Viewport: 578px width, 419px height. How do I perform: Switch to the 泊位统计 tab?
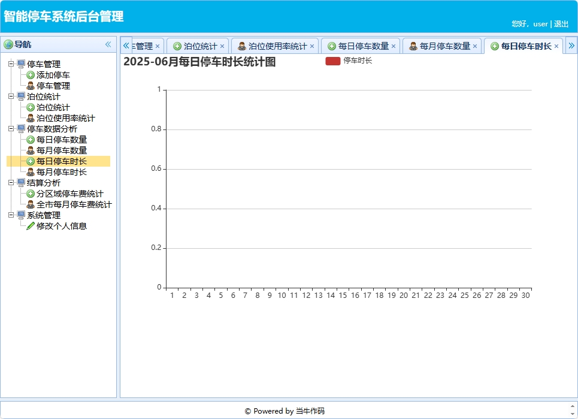coord(195,46)
